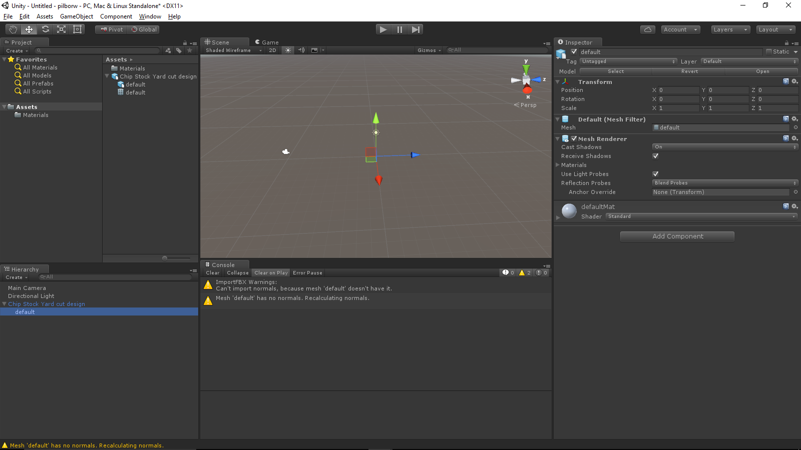Click the defaultMat gear icon

794,206
